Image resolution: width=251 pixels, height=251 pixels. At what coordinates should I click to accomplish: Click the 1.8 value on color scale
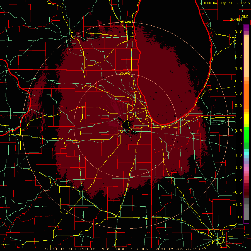[238, 155]
